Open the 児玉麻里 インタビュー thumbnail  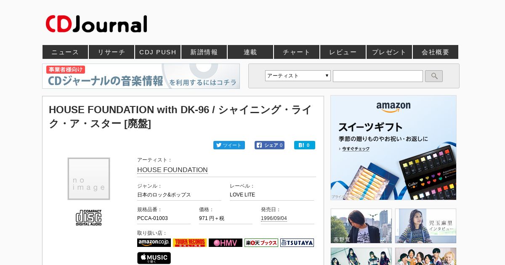[425, 226]
